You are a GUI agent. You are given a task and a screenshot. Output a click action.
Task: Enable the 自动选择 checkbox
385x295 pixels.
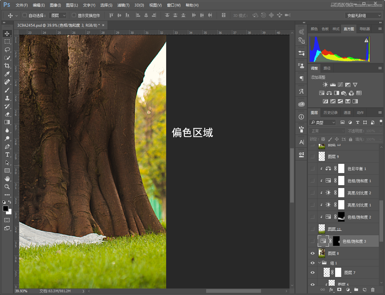pyautogui.click(x=25, y=15)
